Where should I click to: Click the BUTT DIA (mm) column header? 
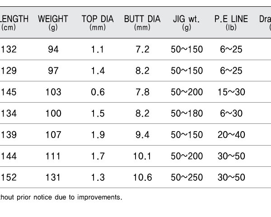pyautogui.click(x=142, y=23)
